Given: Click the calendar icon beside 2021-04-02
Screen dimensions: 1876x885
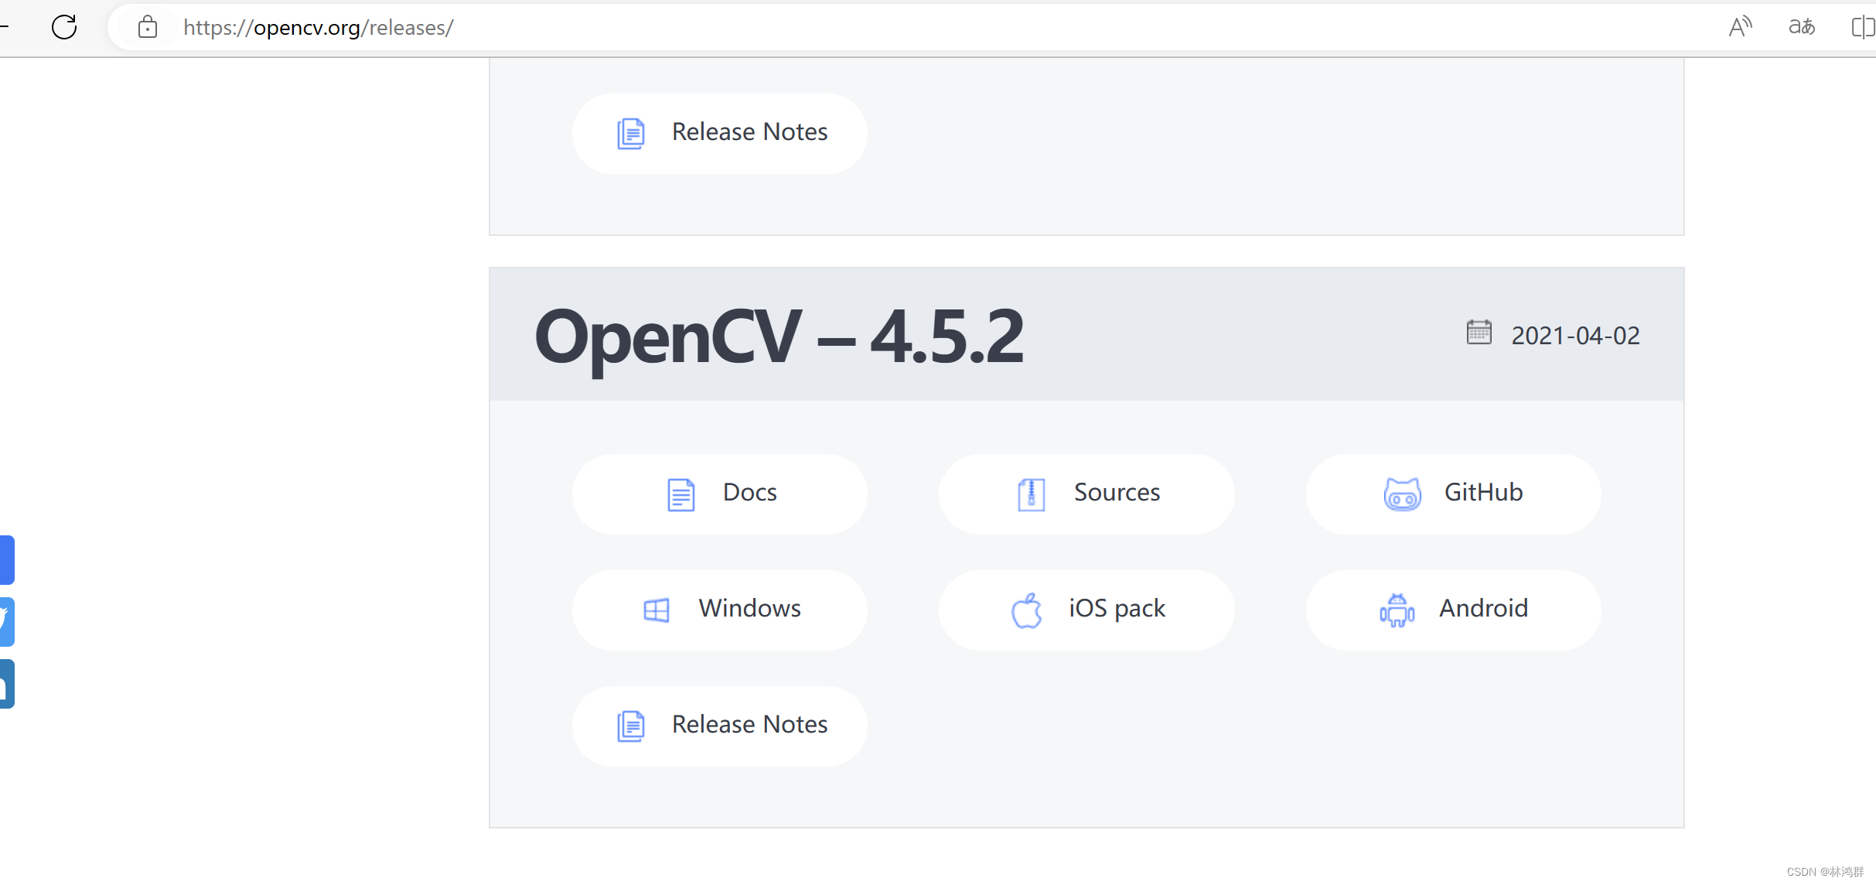Looking at the screenshot, I should 1479,333.
